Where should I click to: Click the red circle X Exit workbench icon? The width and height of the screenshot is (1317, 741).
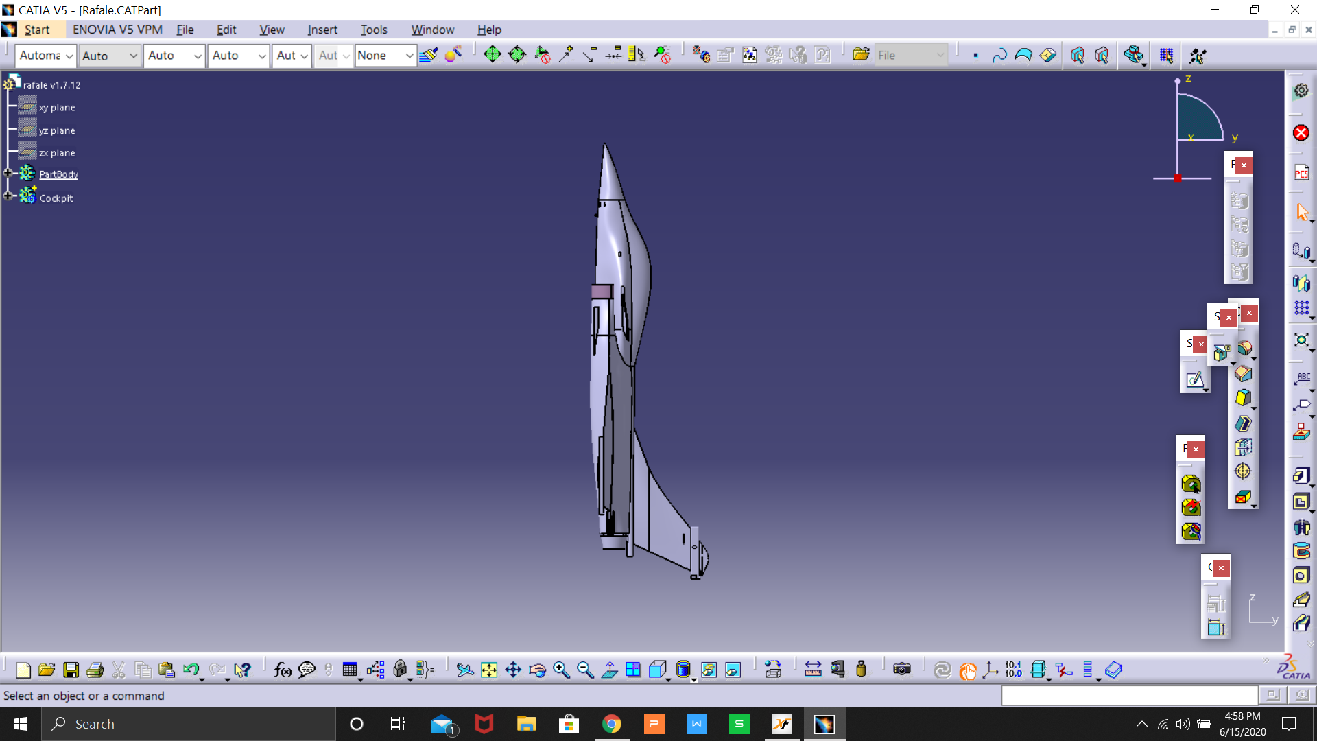click(x=1301, y=132)
